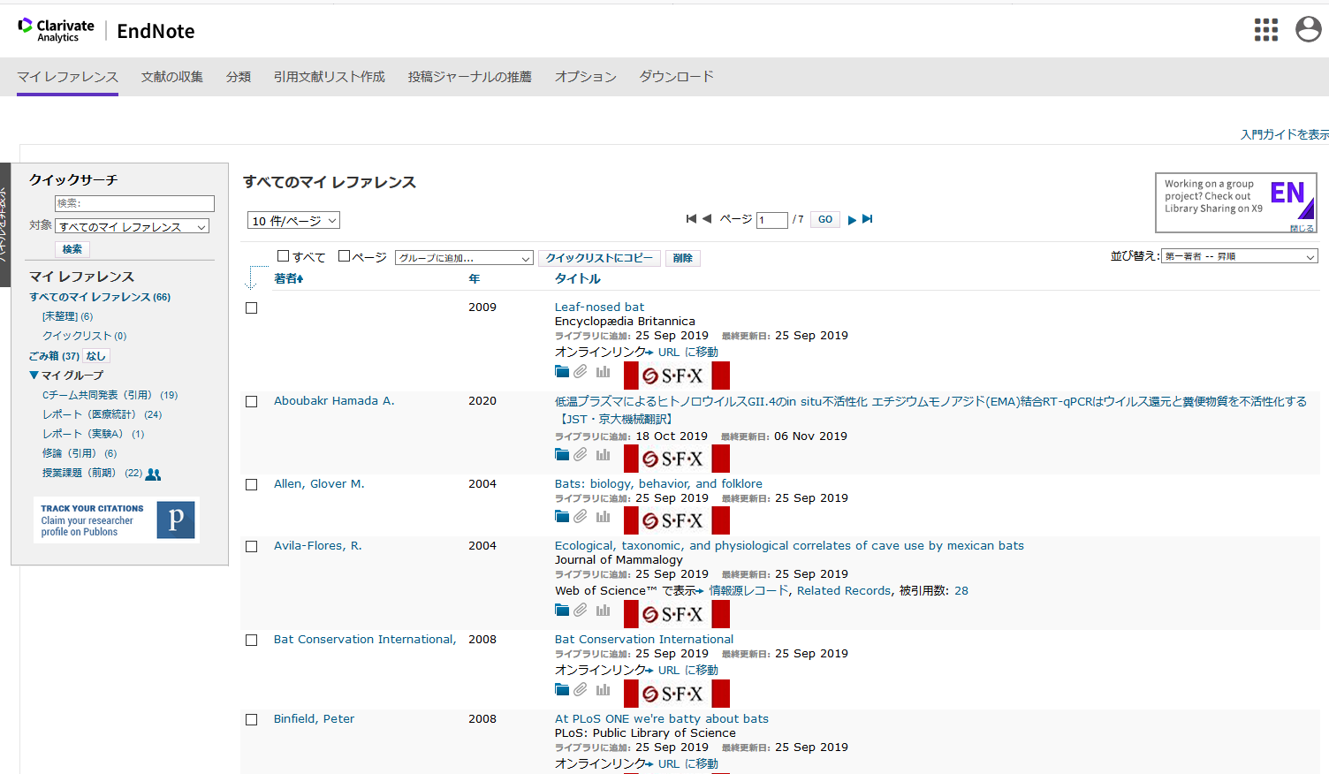Click SFX button for Leaf-nosed bat reference

coord(677,376)
